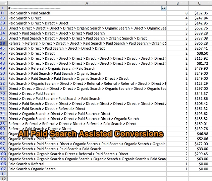Image resolution: width=212 pixels, height=181 pixels.
Task: Select column B header
Action: [x=177, y=3]
